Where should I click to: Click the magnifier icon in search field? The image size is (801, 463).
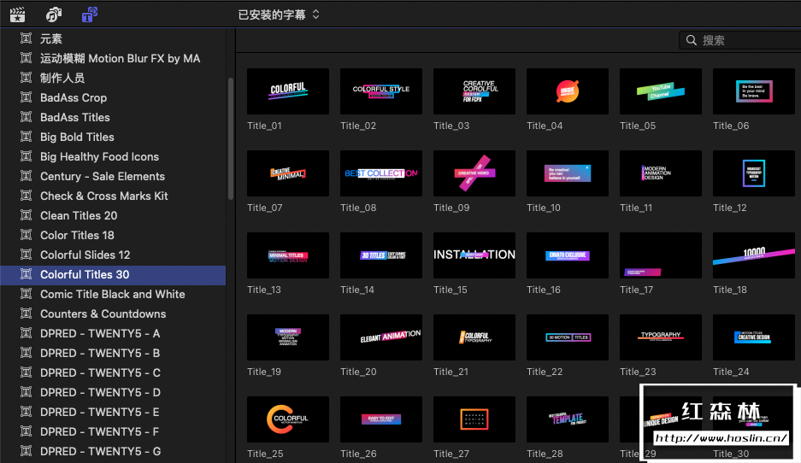coord(692,40)
